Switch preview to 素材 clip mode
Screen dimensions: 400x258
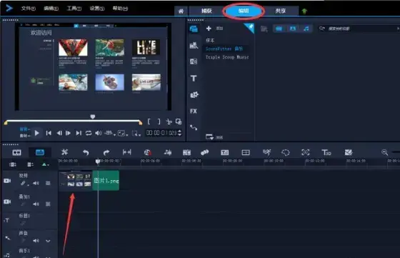coord(24,136)
